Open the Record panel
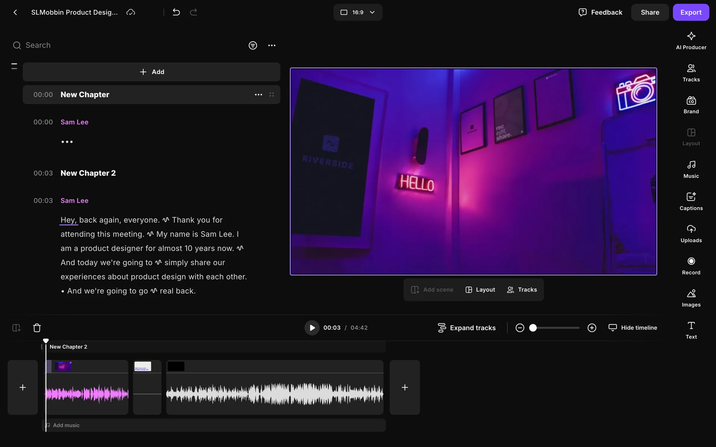Viewport: 716px width, 447px height. [x=691, y=266]
